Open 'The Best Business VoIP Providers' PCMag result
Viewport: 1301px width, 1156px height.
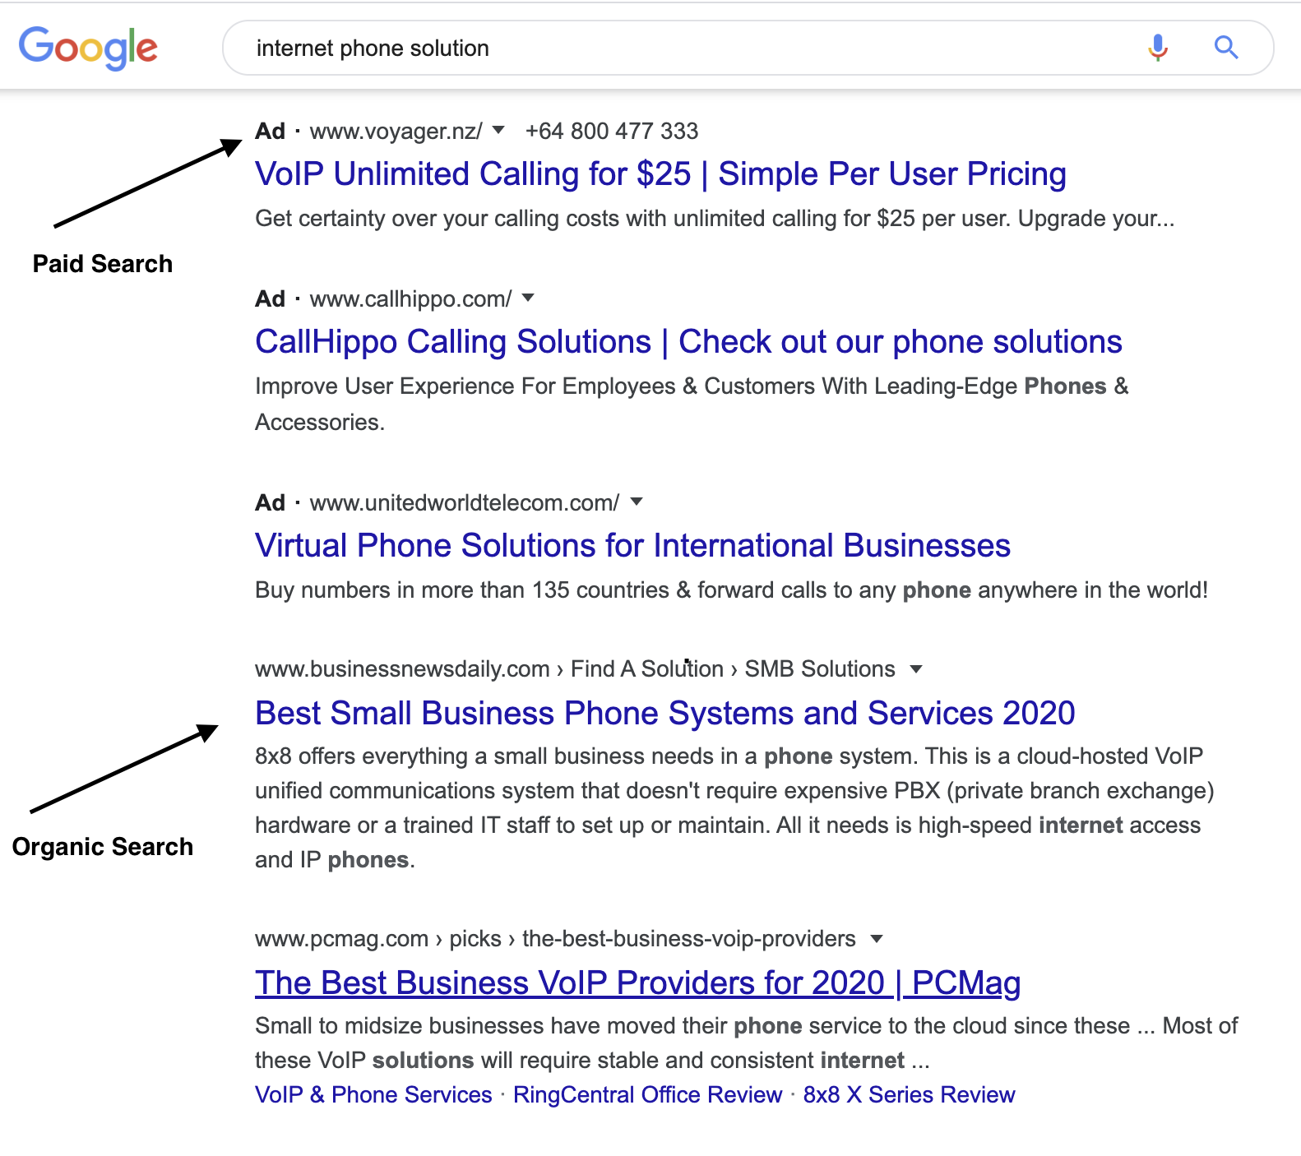(x=637, y=983)
